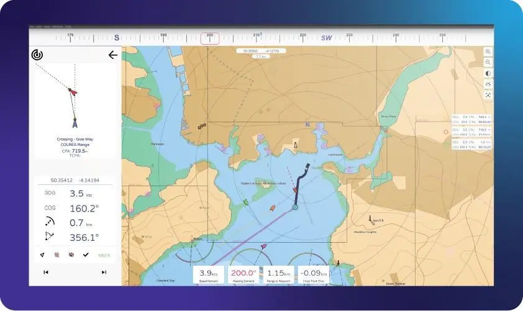Screen dimensions: 523x311
Task: Click the range-to-target arc icon
Action: pyautogui.click(x=49, y=222)
